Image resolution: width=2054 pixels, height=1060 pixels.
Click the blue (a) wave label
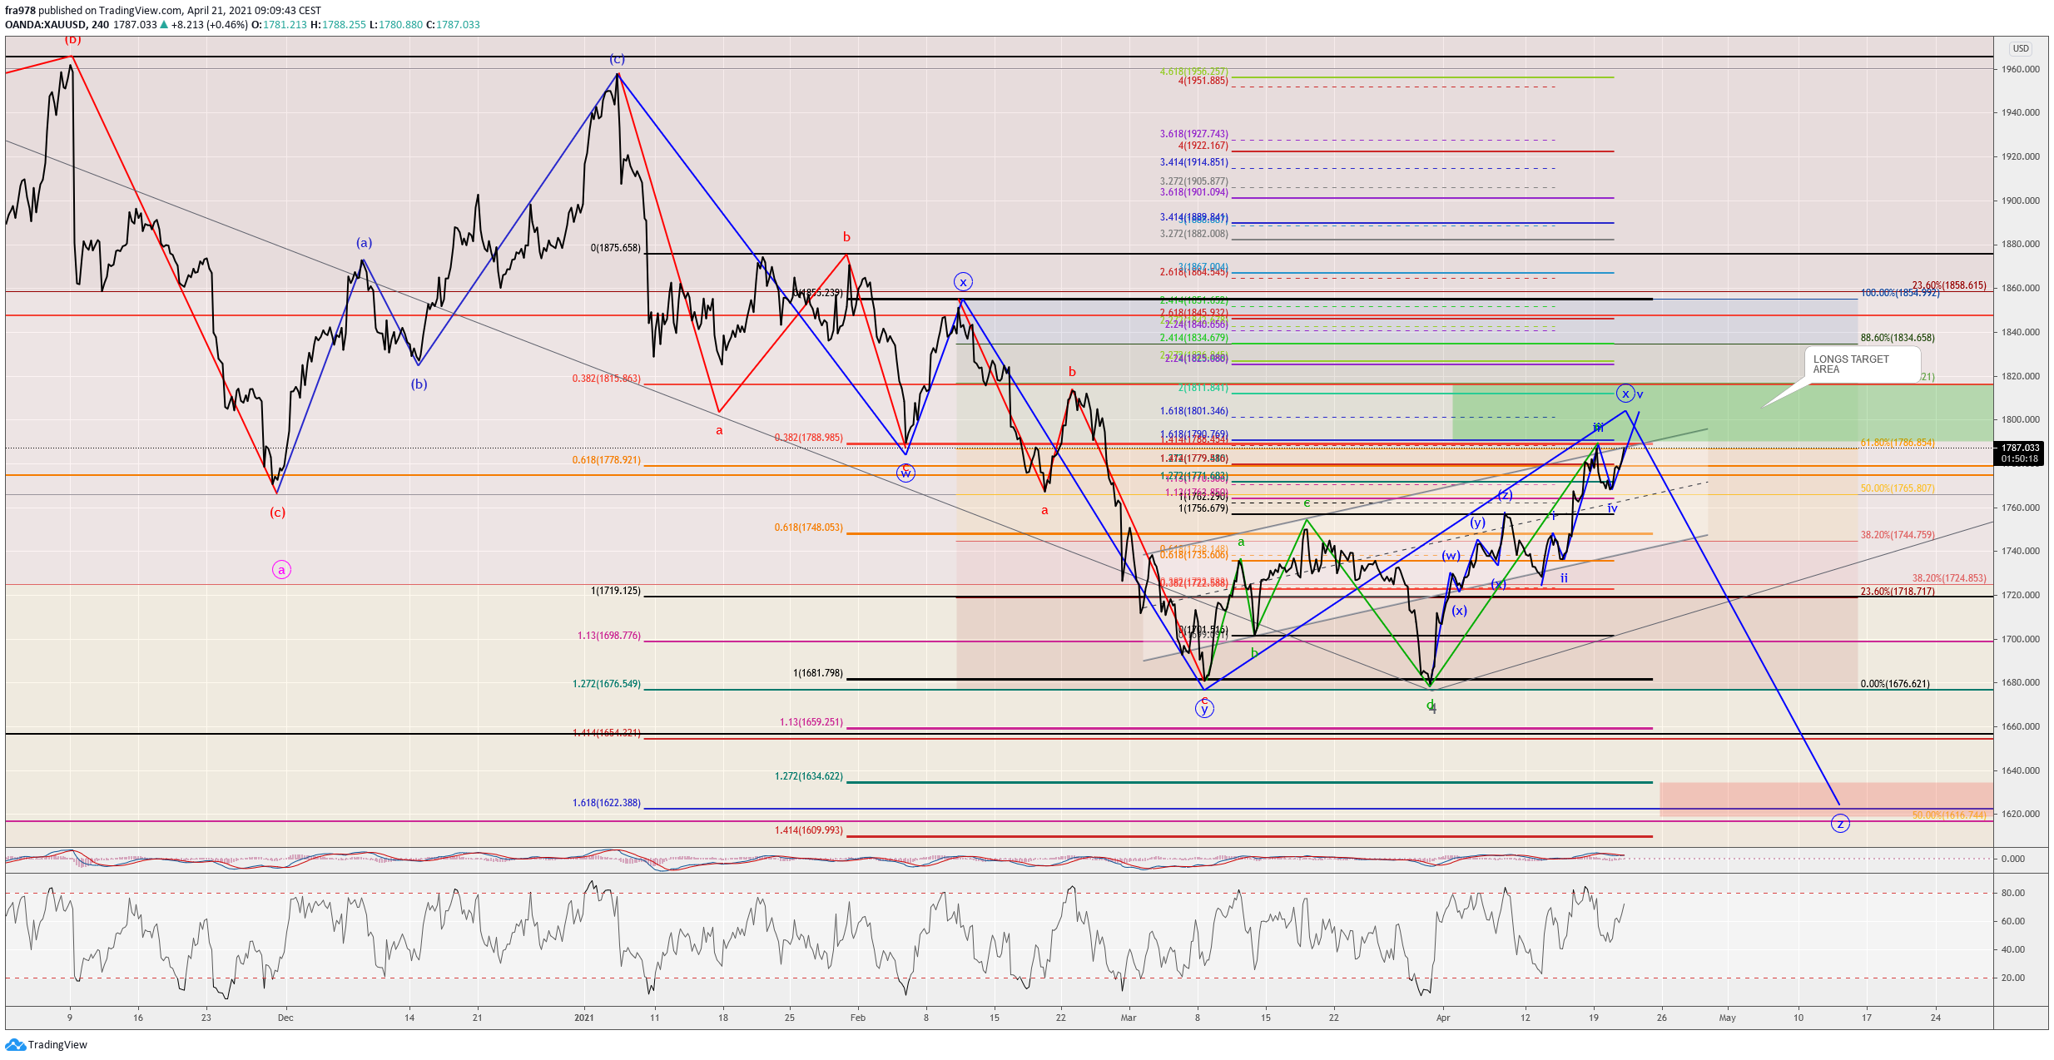pyautogui.click(x=364, y=243)
